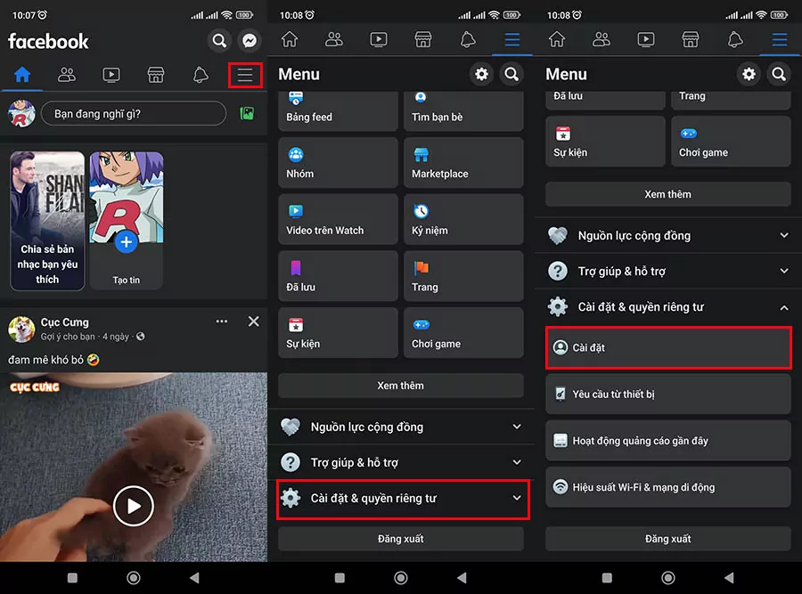
Task: Open Notifications bell in the first screen
Action: click(200, 75)
